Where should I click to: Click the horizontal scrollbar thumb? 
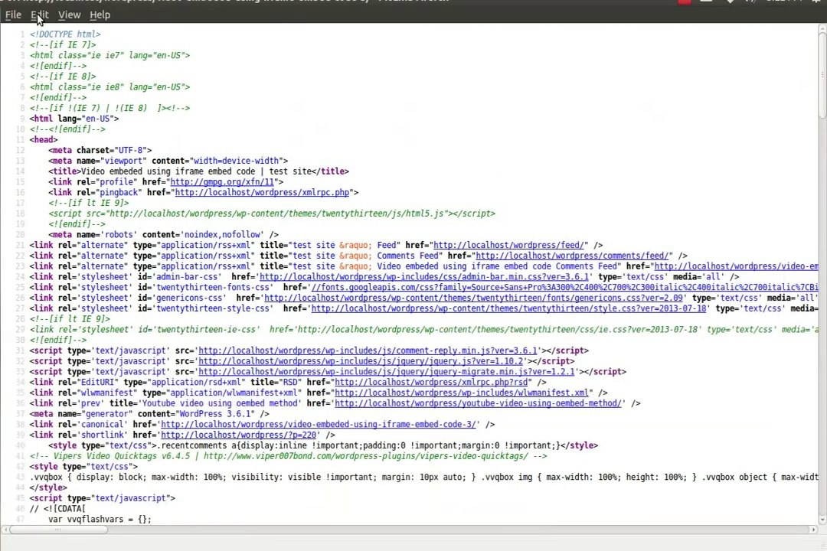[x=58, y=530]
